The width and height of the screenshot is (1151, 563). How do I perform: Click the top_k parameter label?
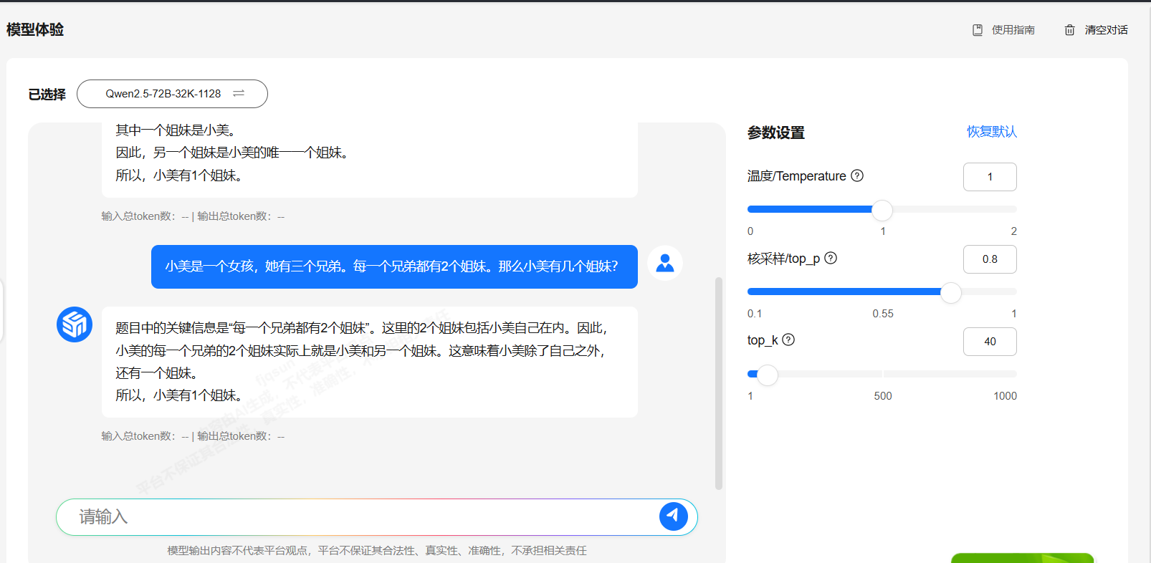(763, 340)
